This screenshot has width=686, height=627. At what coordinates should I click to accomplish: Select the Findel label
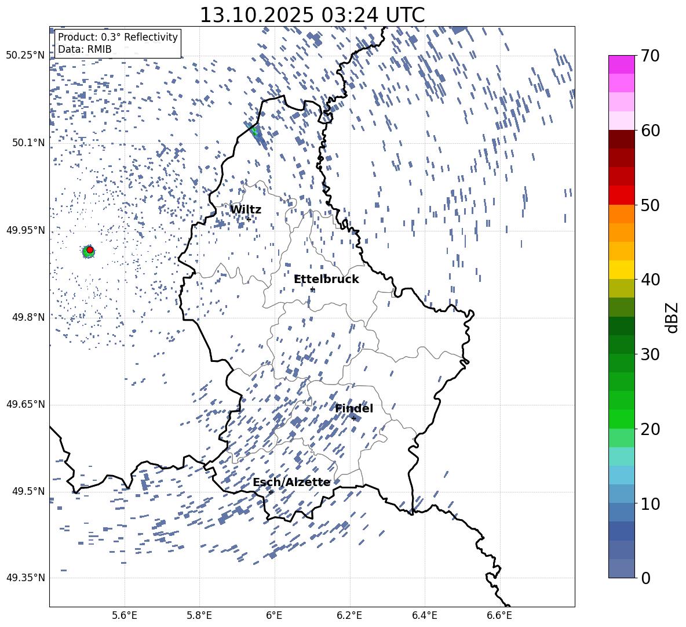[354, 408]
